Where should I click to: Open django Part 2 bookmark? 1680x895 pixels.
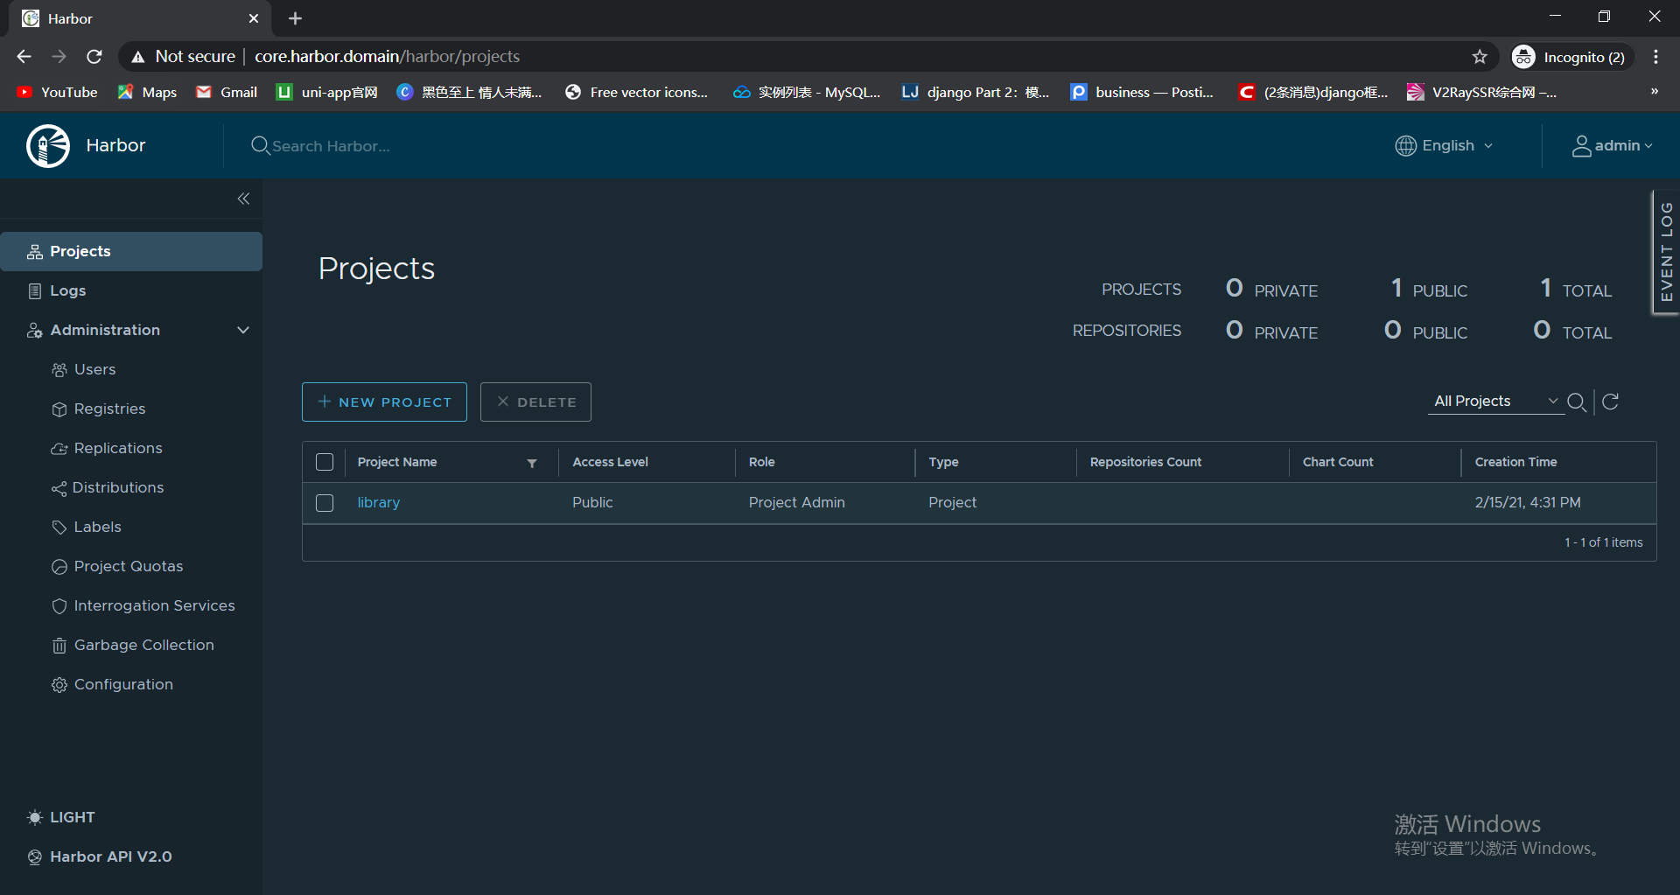click(976, 92)
